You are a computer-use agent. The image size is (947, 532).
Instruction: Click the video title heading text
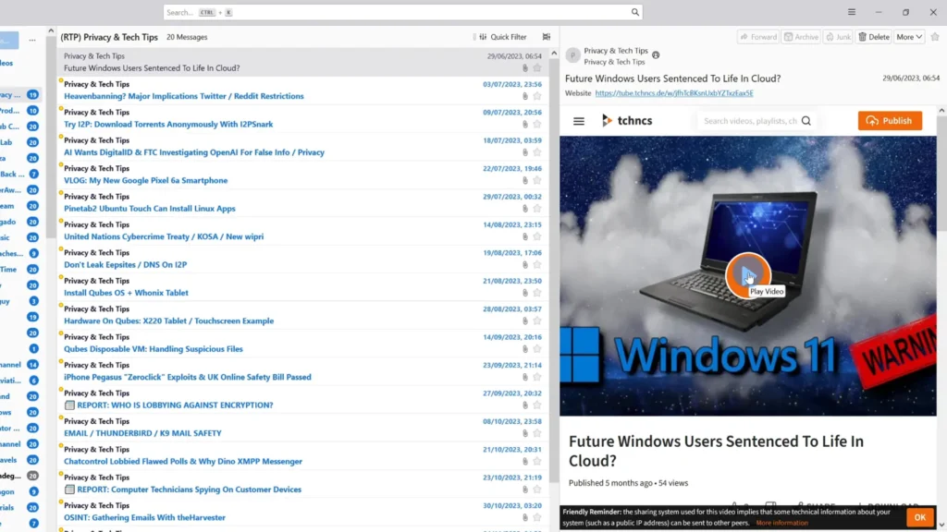point(716,451)
